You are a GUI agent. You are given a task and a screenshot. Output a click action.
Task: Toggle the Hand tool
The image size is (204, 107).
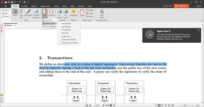[x=5, y=10]
